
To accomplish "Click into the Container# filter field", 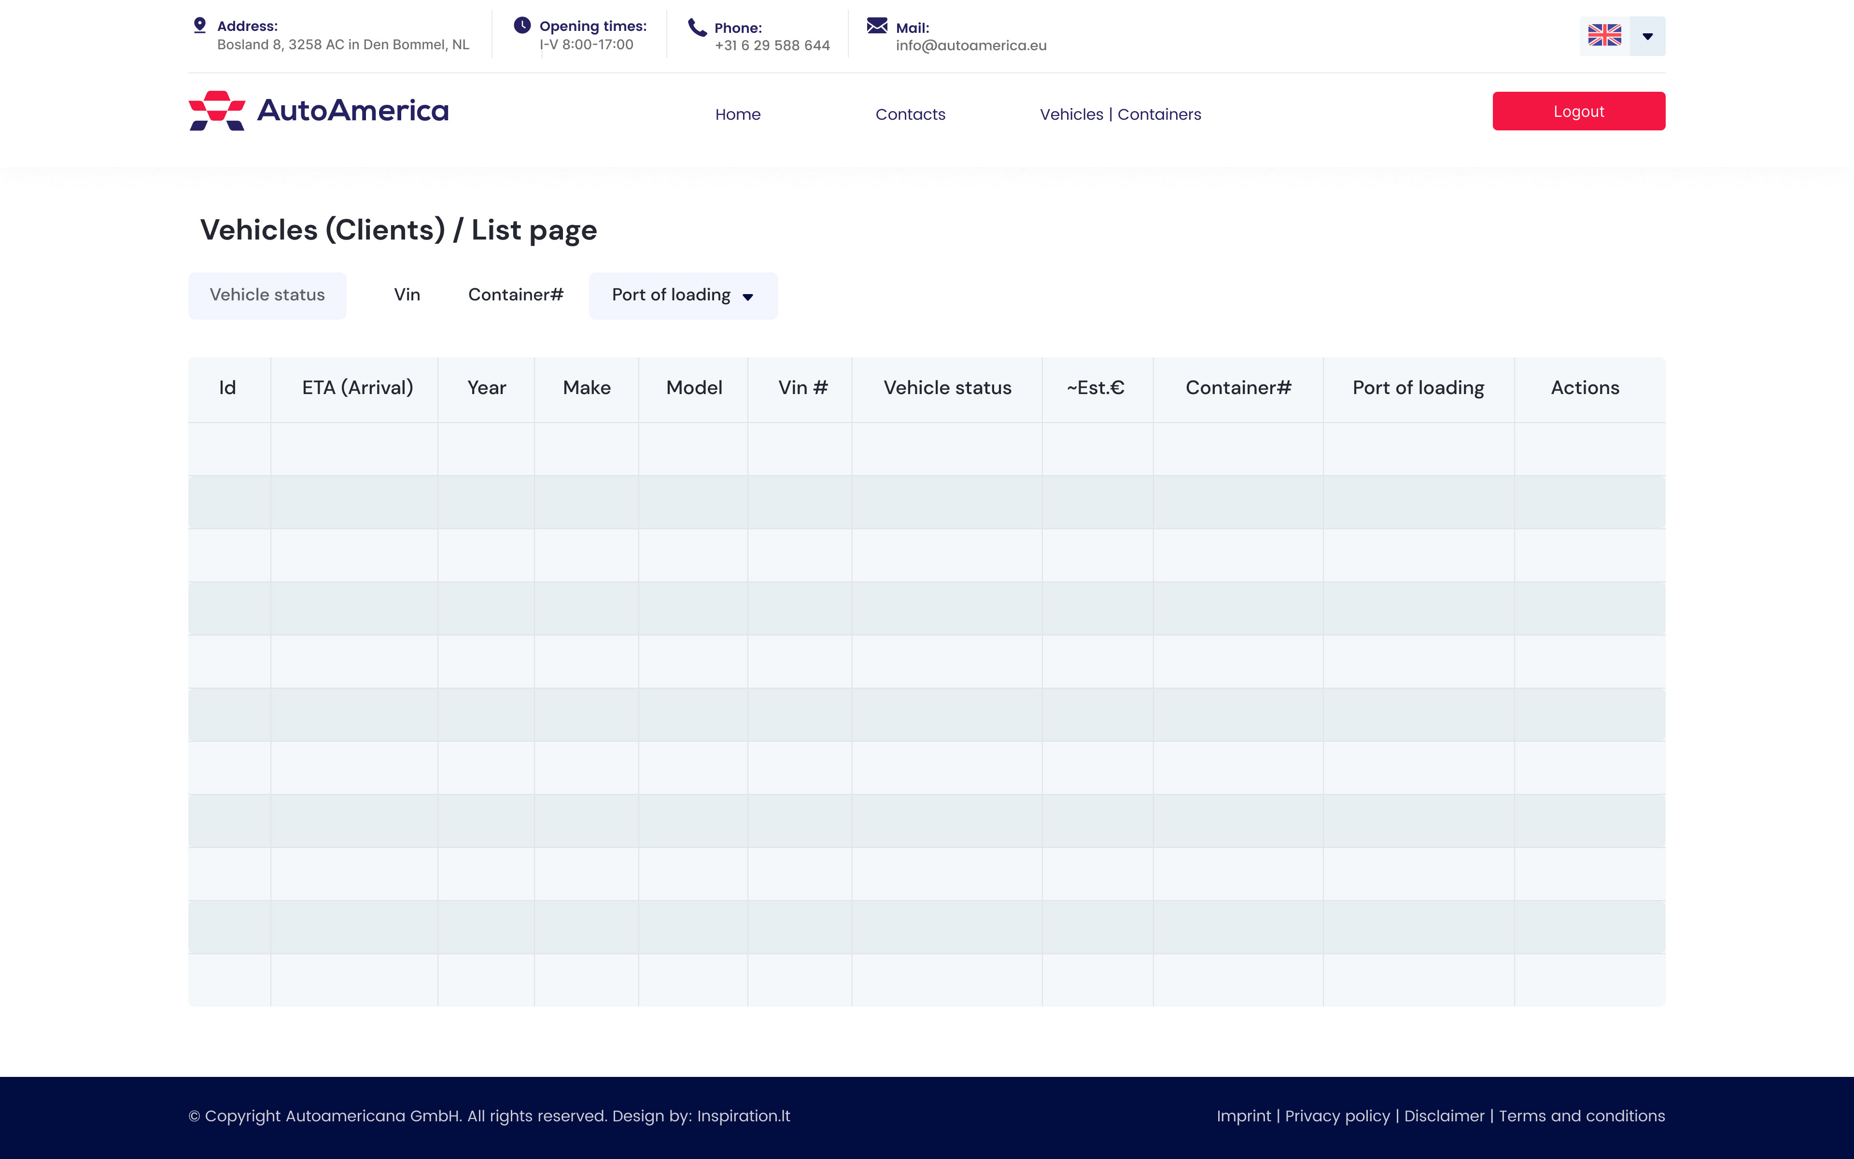I will [x=516, y=295].
